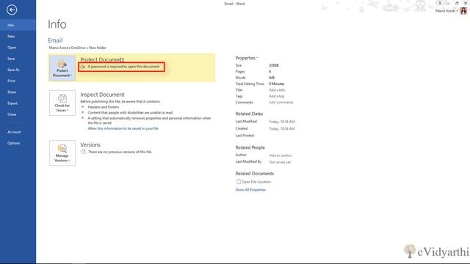
Task: Click 'There are no previous versions' text
Action: click(x=120, y=152)
